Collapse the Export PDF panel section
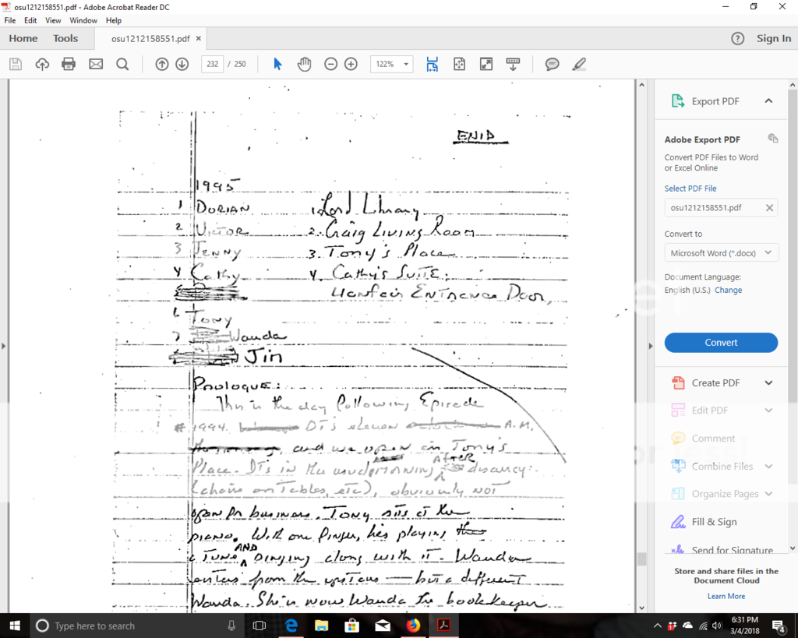Image resolution: width=798 pixels, height=638 pixels. click(x=768, y=101)
